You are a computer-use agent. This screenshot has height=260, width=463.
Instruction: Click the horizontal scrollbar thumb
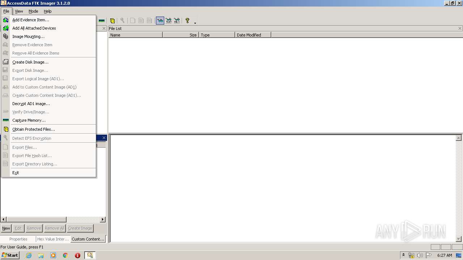(36, 219)
